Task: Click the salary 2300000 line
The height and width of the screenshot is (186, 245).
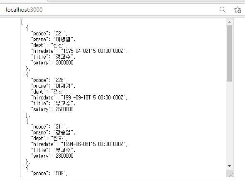Action: (52, 156)
